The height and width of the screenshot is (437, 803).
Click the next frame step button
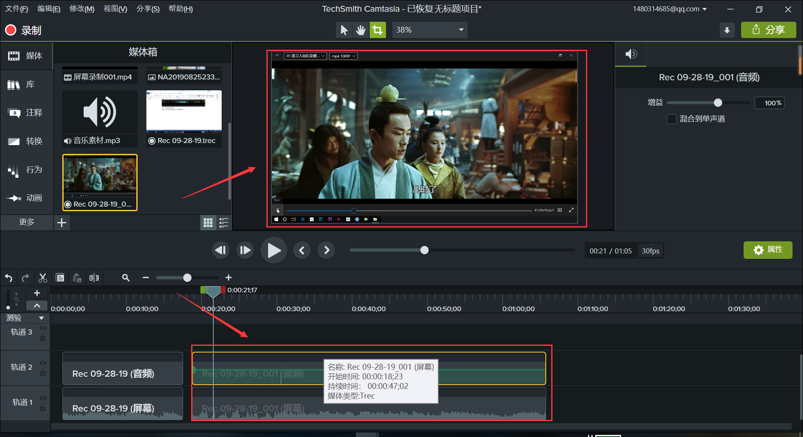(x=245, y=250)
